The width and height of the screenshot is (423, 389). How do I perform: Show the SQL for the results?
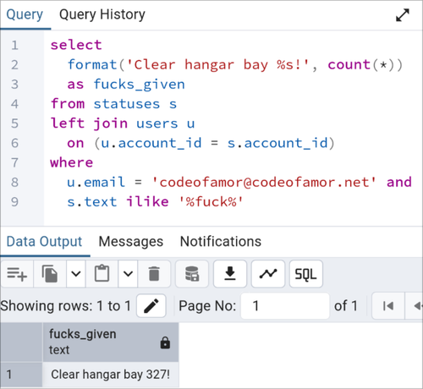306,274
